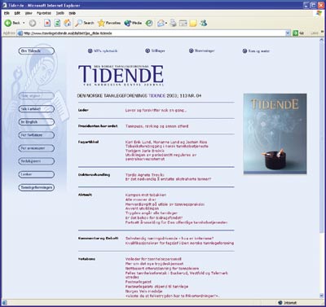Click the Tannlegeforeningen sidebar button
This screenshot has width=326, height=307.
[x=37, y=187]
